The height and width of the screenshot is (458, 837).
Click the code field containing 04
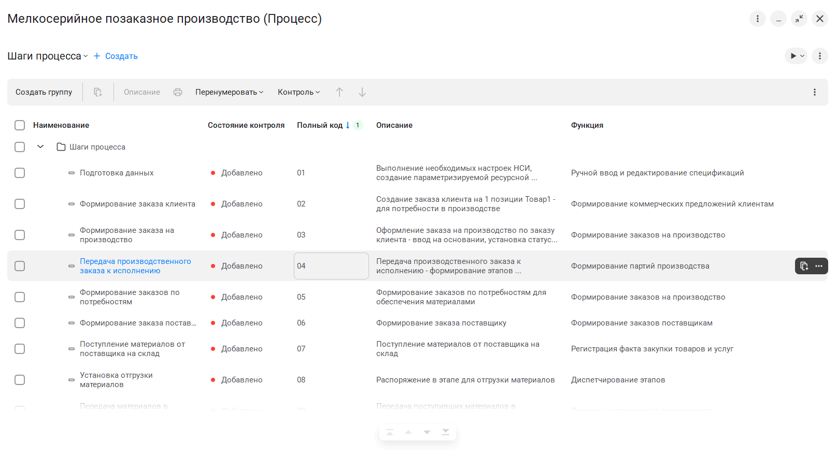point(331,266)
